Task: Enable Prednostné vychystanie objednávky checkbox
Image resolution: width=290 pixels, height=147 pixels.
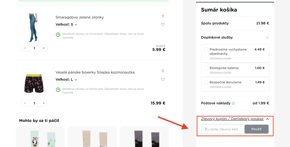Action: tap(206, 50)
